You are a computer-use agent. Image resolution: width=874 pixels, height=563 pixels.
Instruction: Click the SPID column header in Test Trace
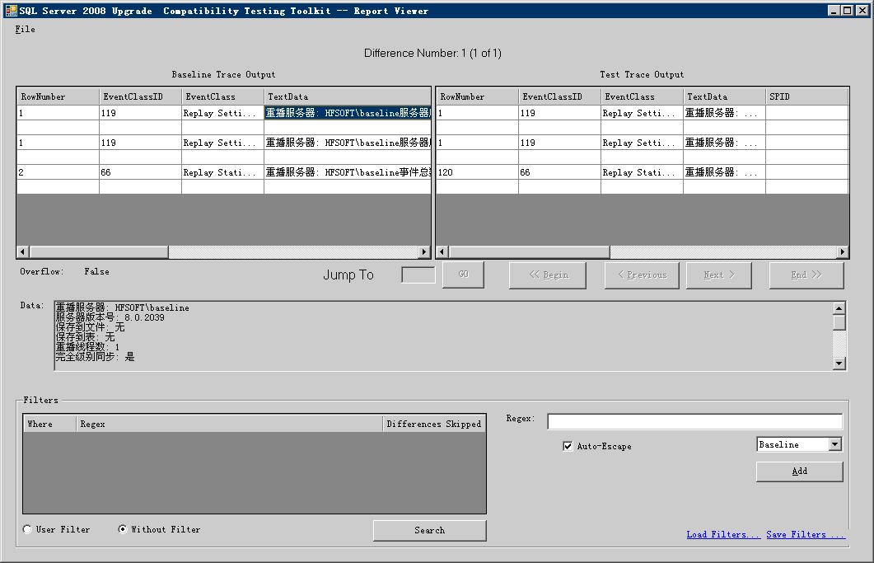point(807,96)
